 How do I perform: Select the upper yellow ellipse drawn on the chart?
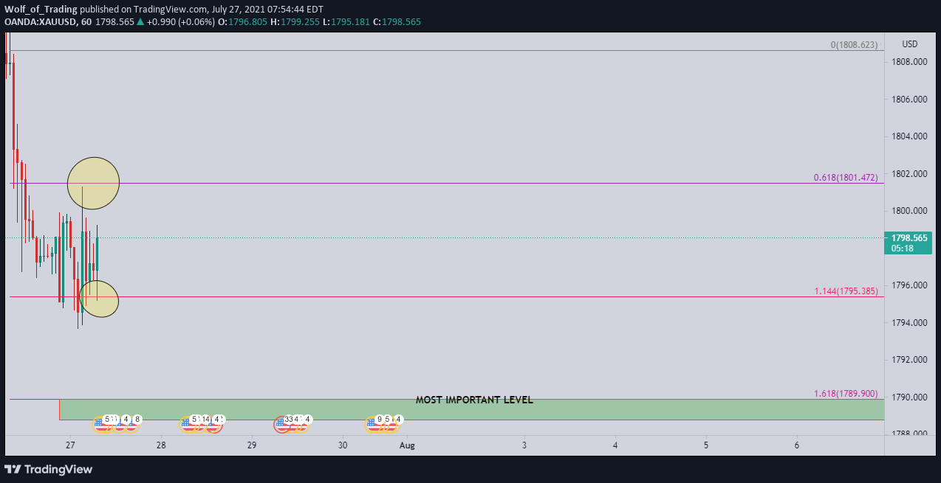(x=93, y=183)
